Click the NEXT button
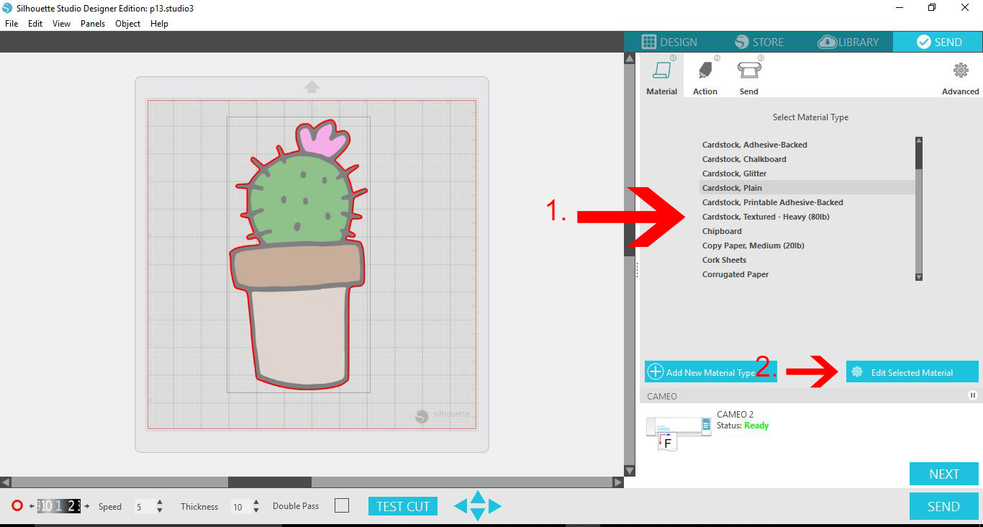983x527 pixels. [944, 474]
